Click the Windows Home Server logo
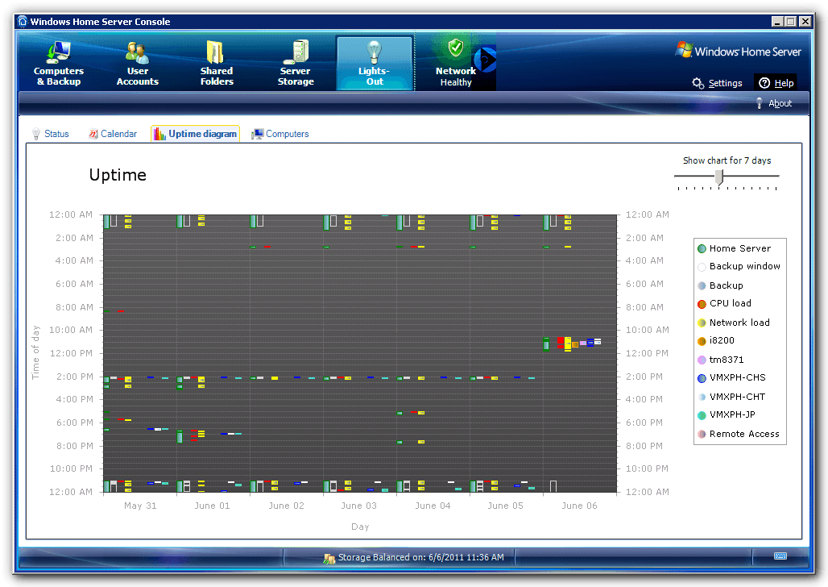Viewport: 828px width, 587px height. (739, 51)
